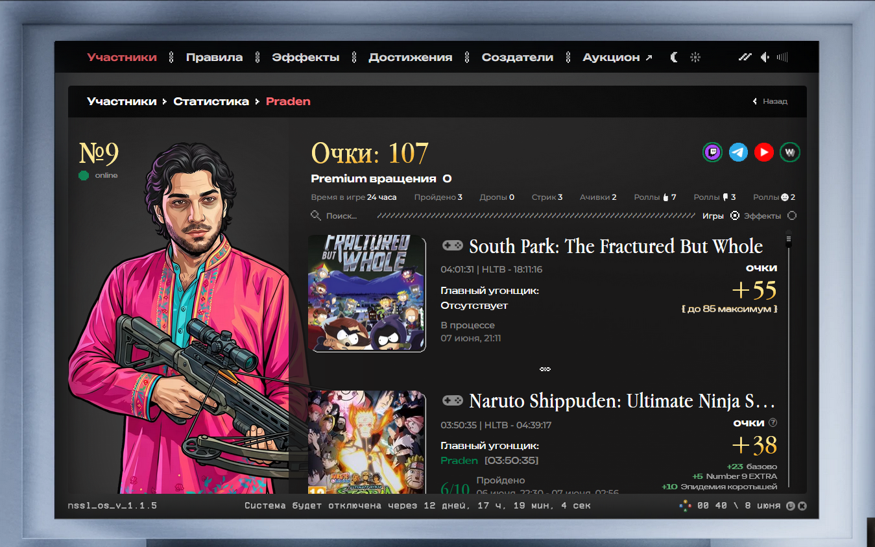Click the thumbs-up Роллы 7 stat
The width and height of the screenshot is (875, 547).
[655, 197]
